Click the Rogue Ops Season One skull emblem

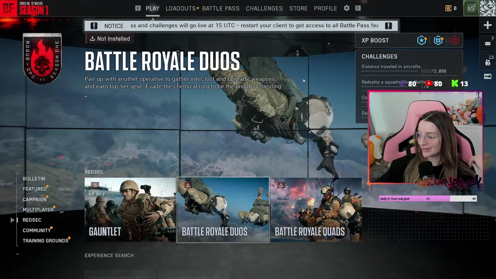coord(42,59)
